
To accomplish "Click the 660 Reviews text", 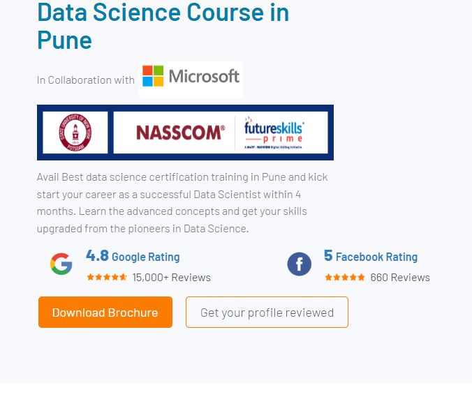I will coord(400,277).
